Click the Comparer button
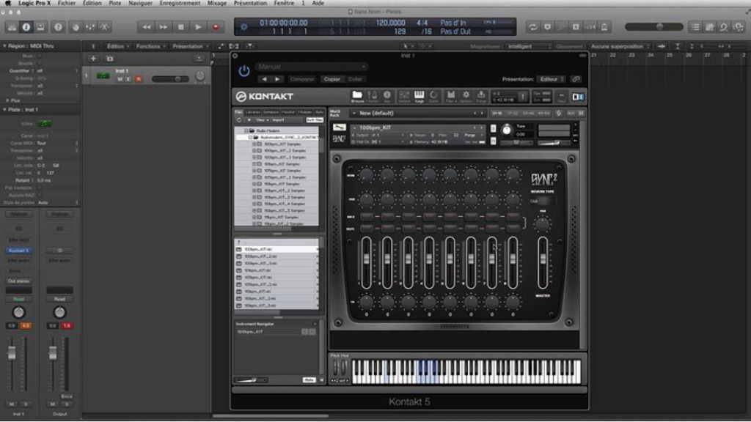 point(302,79)
